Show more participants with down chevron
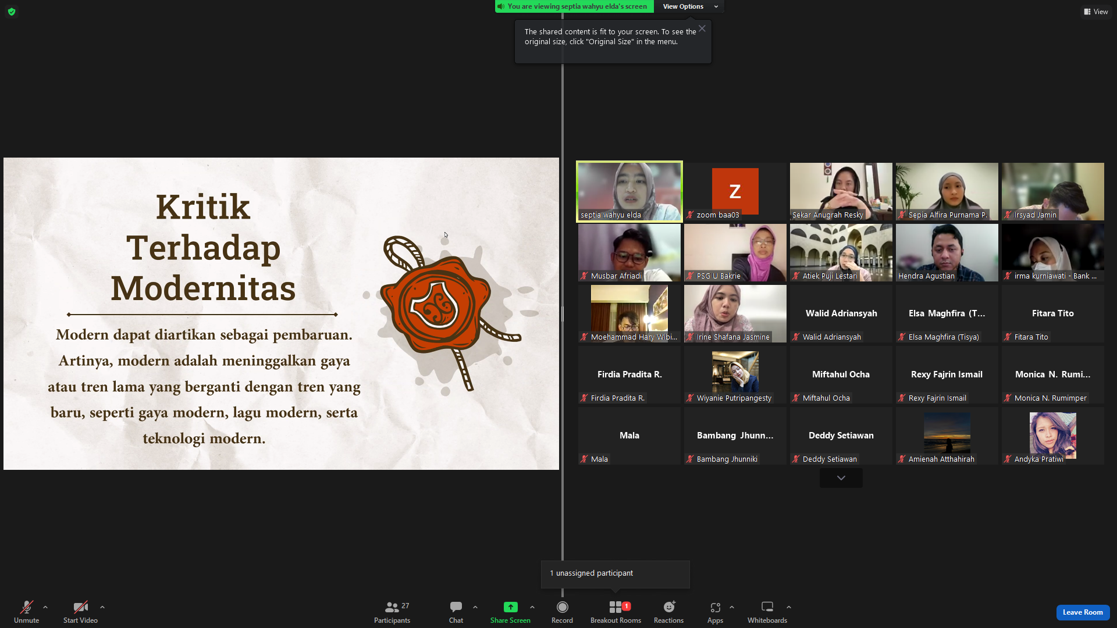 coord(841,478)
